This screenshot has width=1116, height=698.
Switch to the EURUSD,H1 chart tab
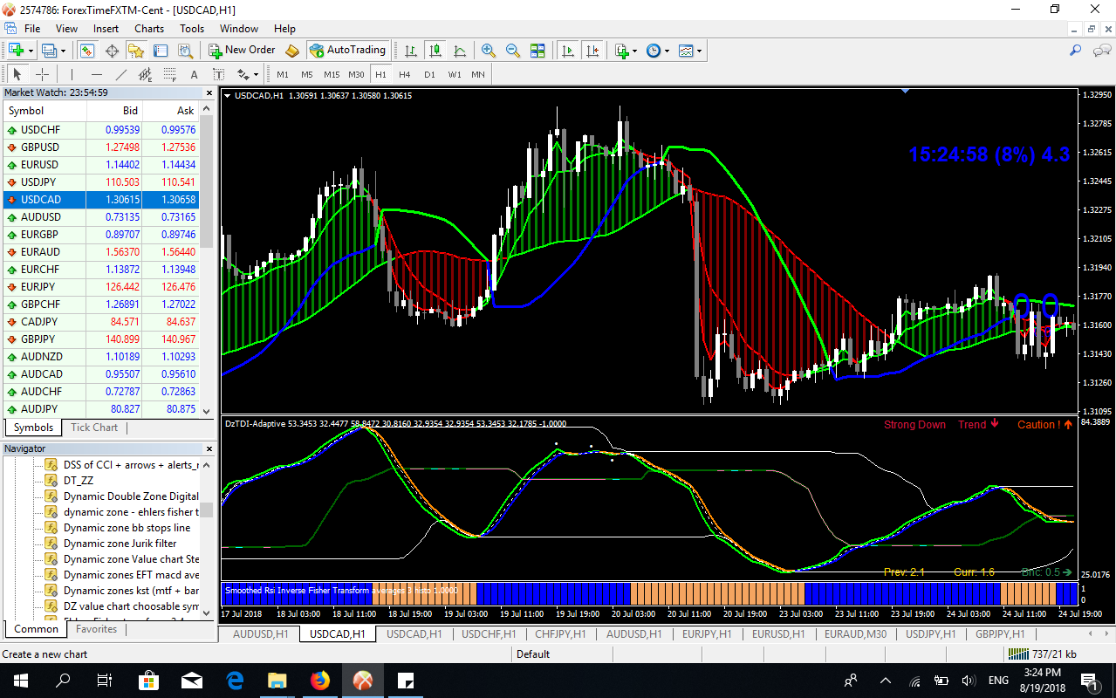tap(778, 634)
